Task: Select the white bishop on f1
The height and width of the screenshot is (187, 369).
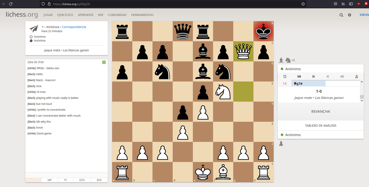Action: pyautogui.click(x=223, y=172)
